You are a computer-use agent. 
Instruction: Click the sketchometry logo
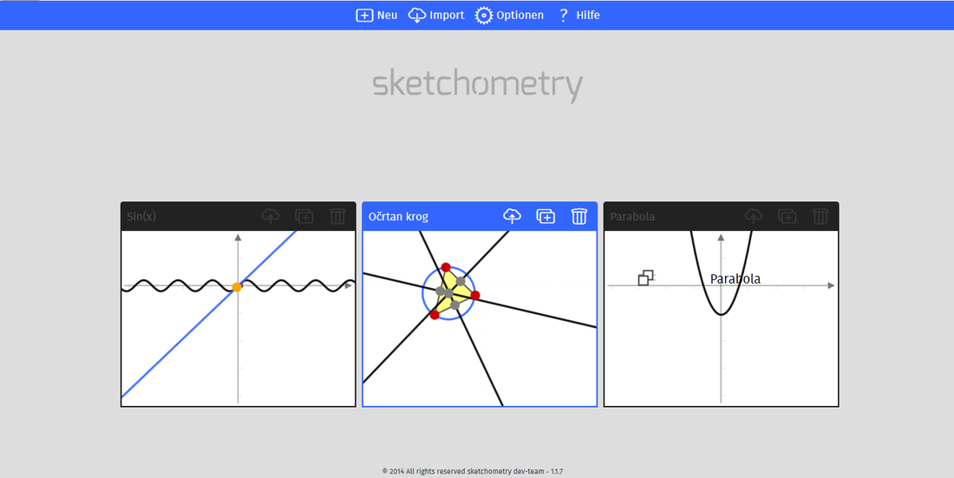point(477,86)
